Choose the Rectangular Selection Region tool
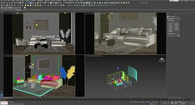The width and height of the screenshot is (195, 105). pyautogui.click(x=25, y=3)
